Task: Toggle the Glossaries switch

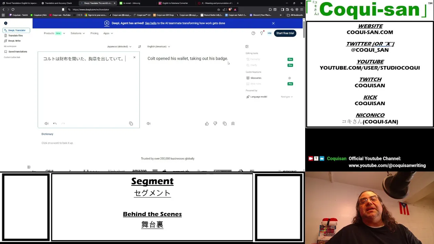Action: click(290, 78)
